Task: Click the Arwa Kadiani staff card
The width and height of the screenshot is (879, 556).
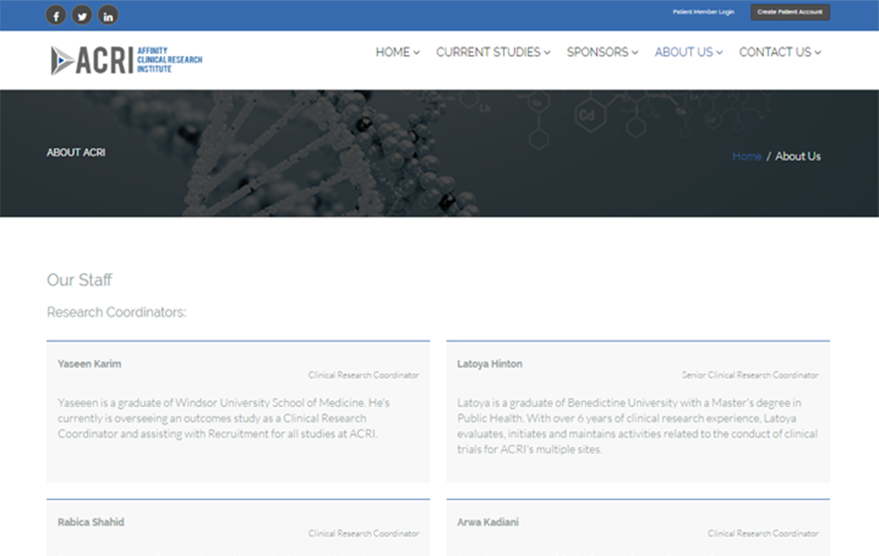Action: pyautogui.click(x=637, y=528)
